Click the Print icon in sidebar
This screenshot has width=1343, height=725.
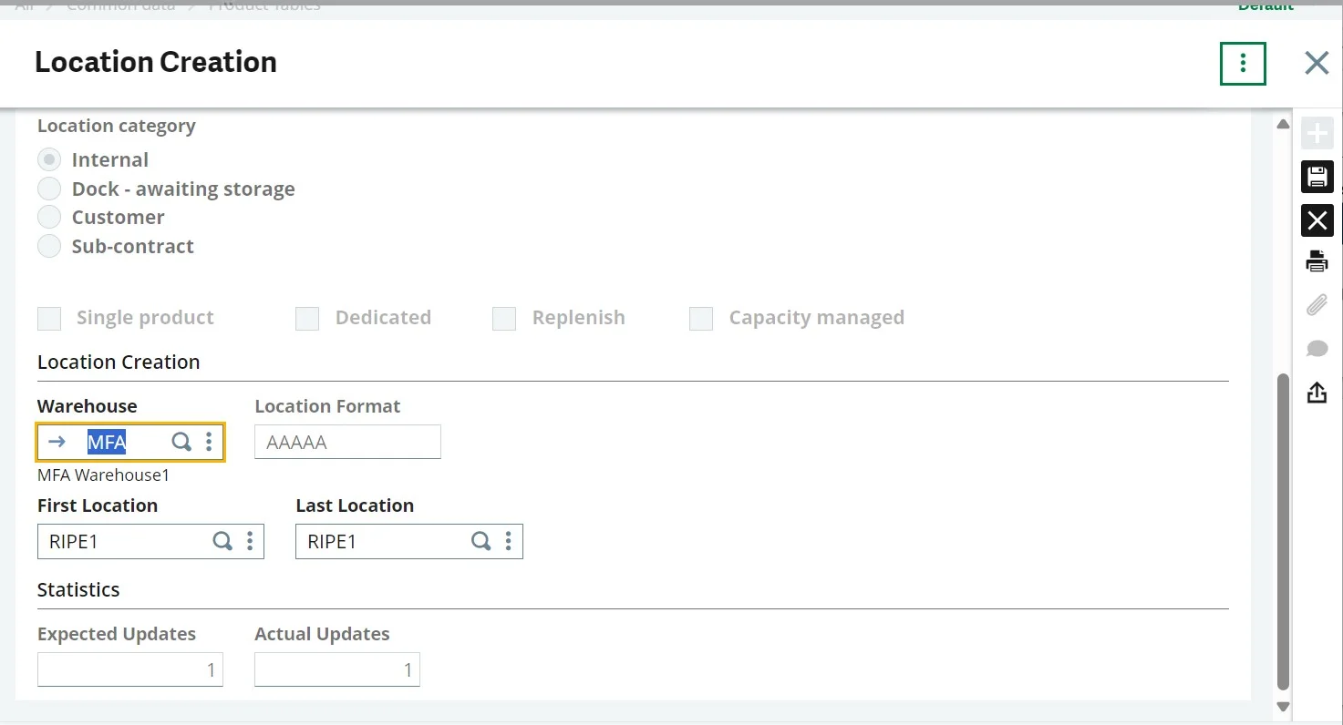click(x=1317, y=261)
